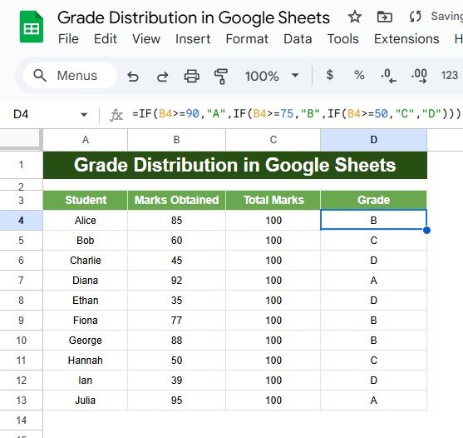Image resolution: width=463 pixels, height=438 pixels.
Task: Click the Undo arrow icon
Action: [x=133, y=77]
